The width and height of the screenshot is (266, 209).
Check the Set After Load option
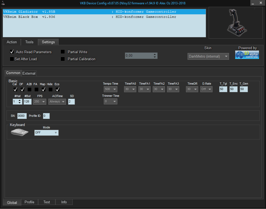click(x=12, y=59)
